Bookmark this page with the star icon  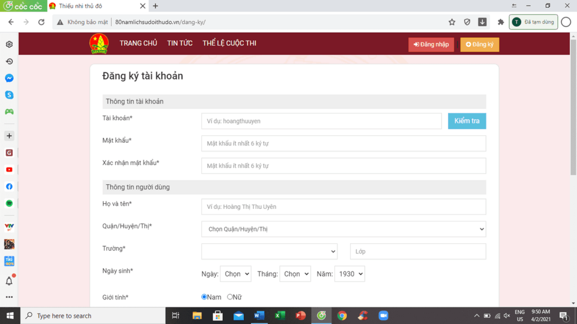(451, 22)
